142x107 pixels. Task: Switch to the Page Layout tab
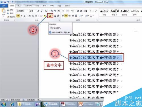(28, 6)
